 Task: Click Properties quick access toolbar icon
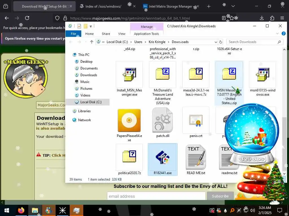pyautogui.click(x=79, y=26)
